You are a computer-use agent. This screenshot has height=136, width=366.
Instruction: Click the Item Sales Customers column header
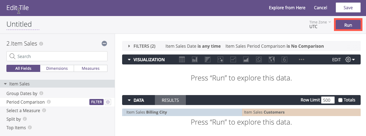point(301,112)
